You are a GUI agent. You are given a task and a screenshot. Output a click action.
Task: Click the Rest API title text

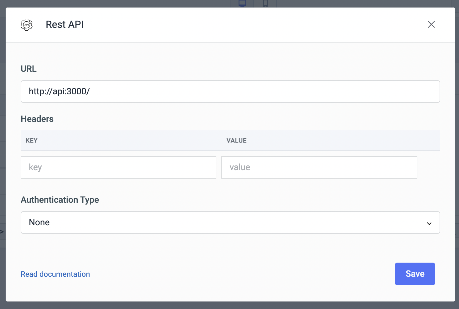[64, 24]
